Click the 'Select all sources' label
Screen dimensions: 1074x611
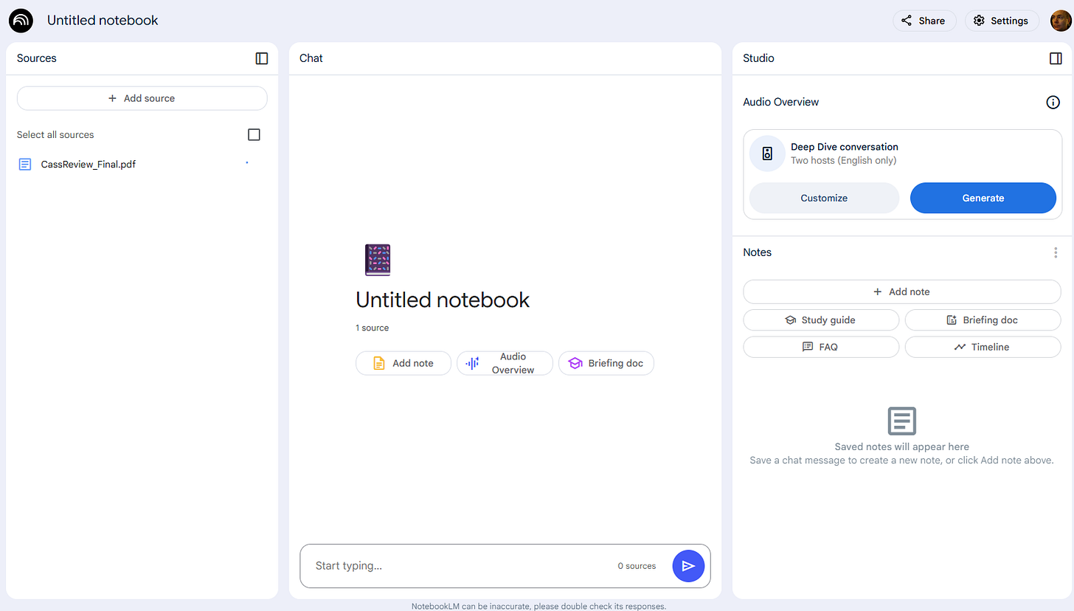(x=55, y=135)
